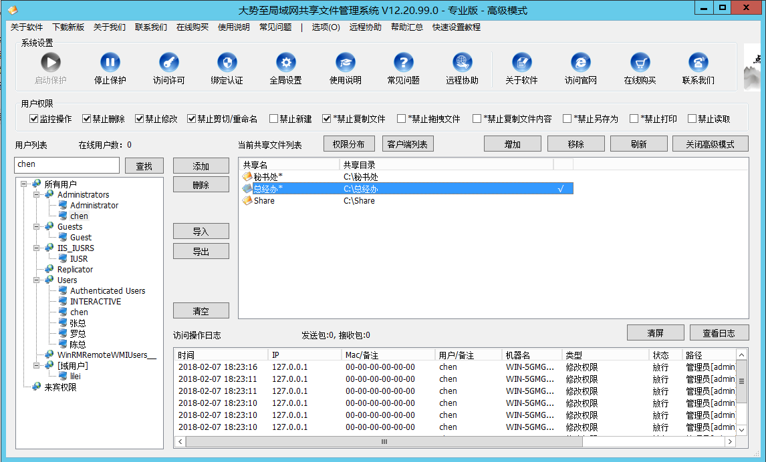The width and height of the screenshot is (766, 462).
Task: Click inside the user search input field
Action: coord(67,165)
